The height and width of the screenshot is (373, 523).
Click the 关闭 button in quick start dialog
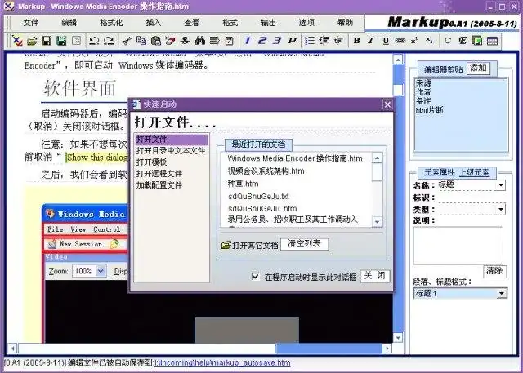375,276
